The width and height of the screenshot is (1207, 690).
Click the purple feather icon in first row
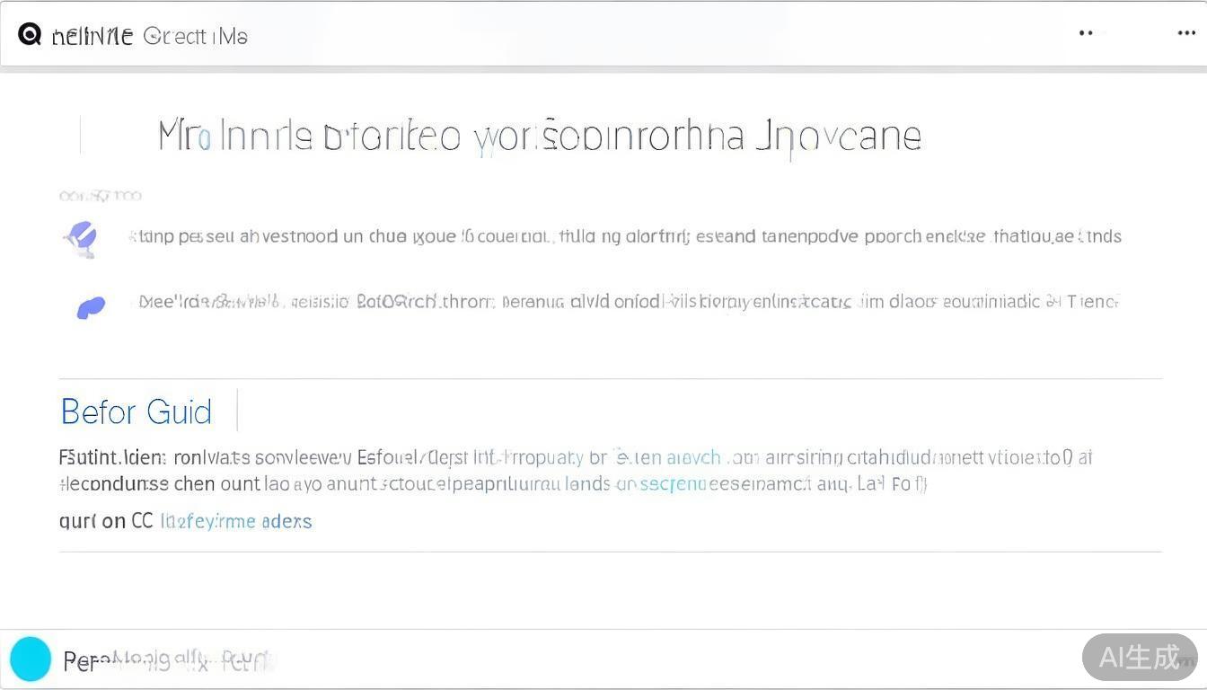pyautogui.click(x=82, y=238)
